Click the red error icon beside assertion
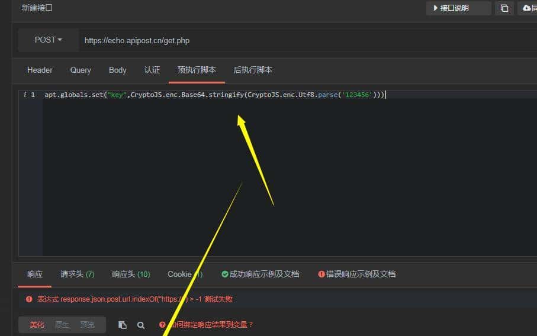 (x=29, y=299)
